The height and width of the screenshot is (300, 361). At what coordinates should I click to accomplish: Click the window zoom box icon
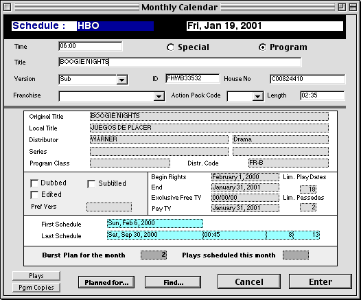(342, 7)
